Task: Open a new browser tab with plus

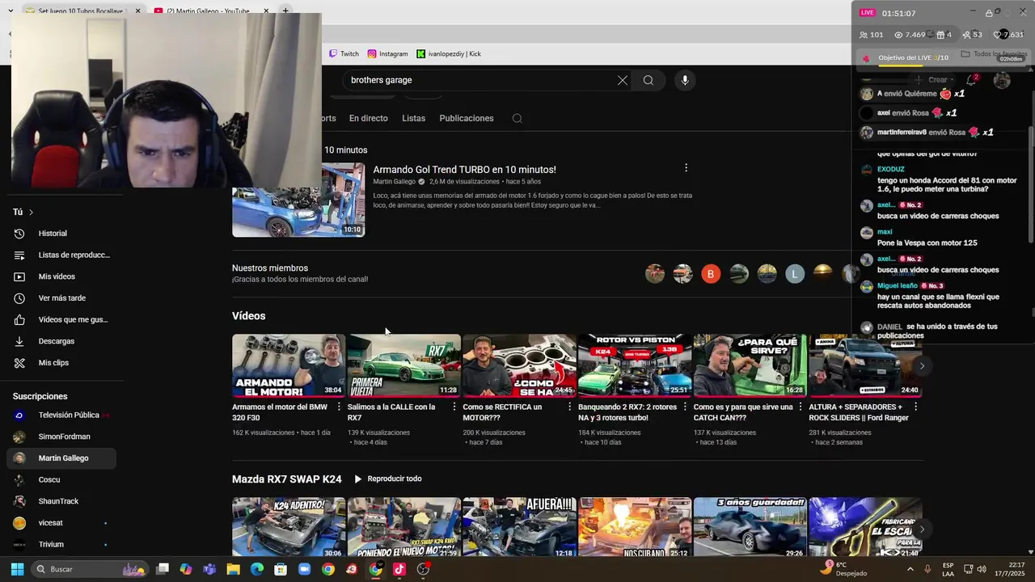Action: [285, 11]
